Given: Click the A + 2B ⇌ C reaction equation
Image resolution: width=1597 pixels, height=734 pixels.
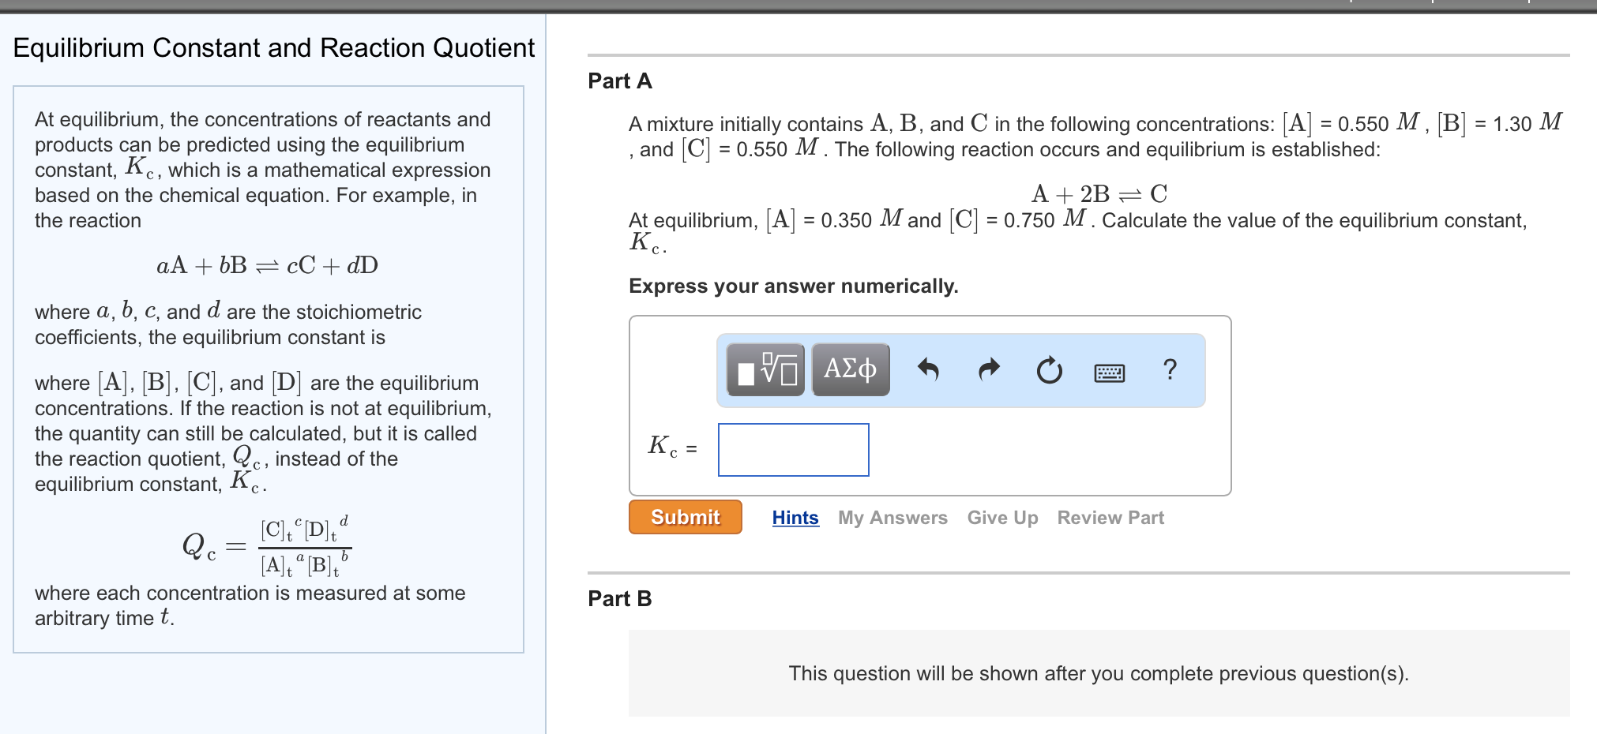Looking at the screenshot, I should [1099, 194].
